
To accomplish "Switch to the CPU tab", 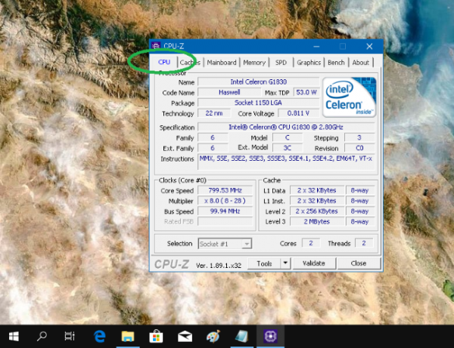I will [164, 62].
